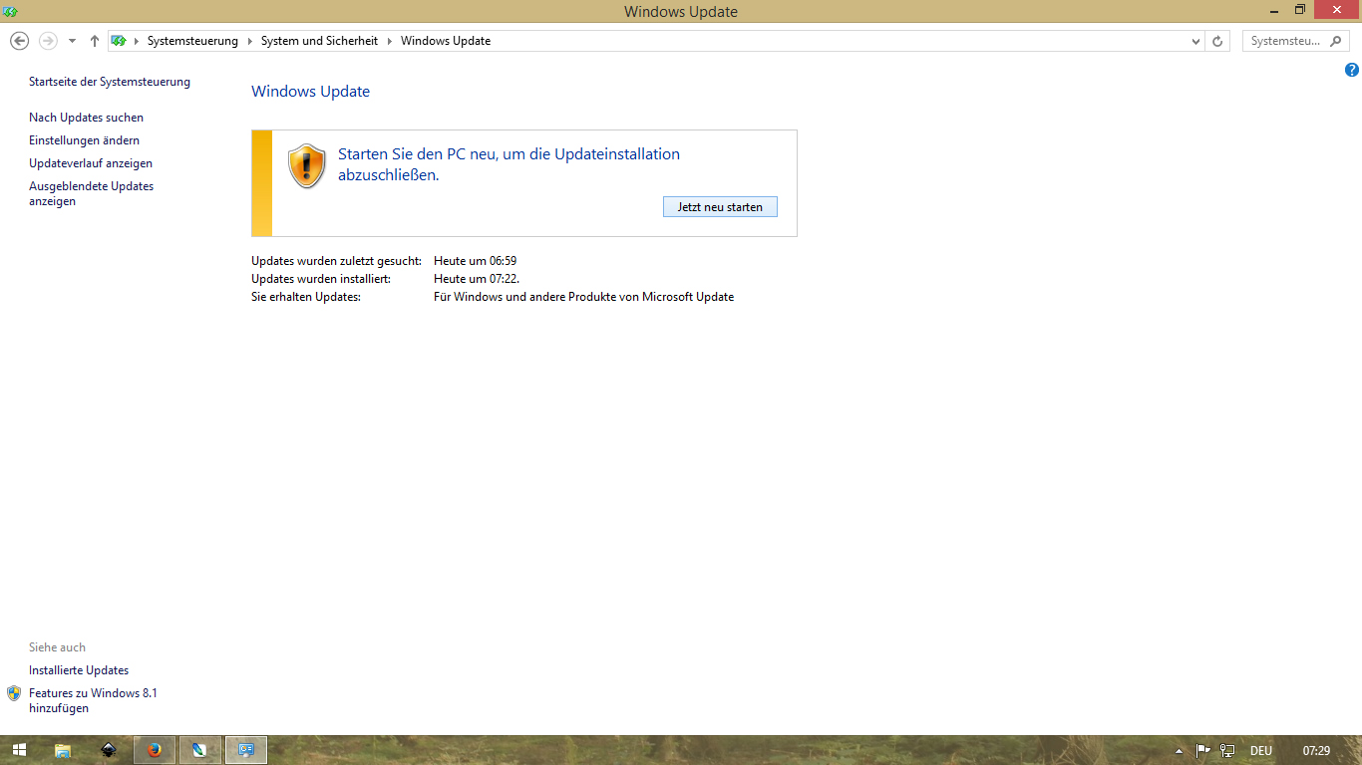Select Systemsteuerung in the address breadcrumb

pos(192,41)
